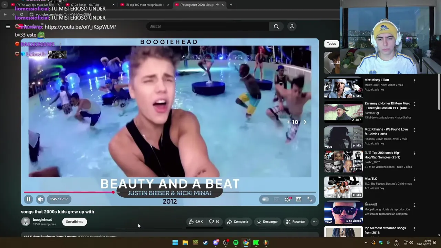Viewport: 441px width, 248px height.
Task: Open options for the Moopakbung playlist
Action: click(415, 205)
